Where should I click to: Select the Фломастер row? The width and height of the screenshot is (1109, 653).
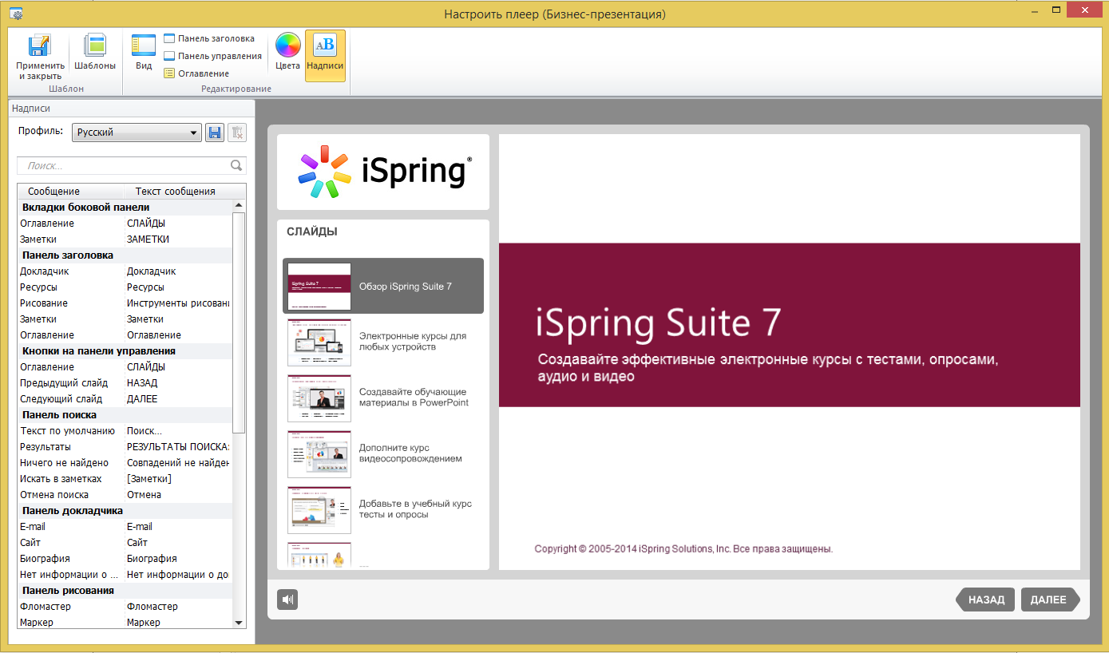(x=125, y=607)
